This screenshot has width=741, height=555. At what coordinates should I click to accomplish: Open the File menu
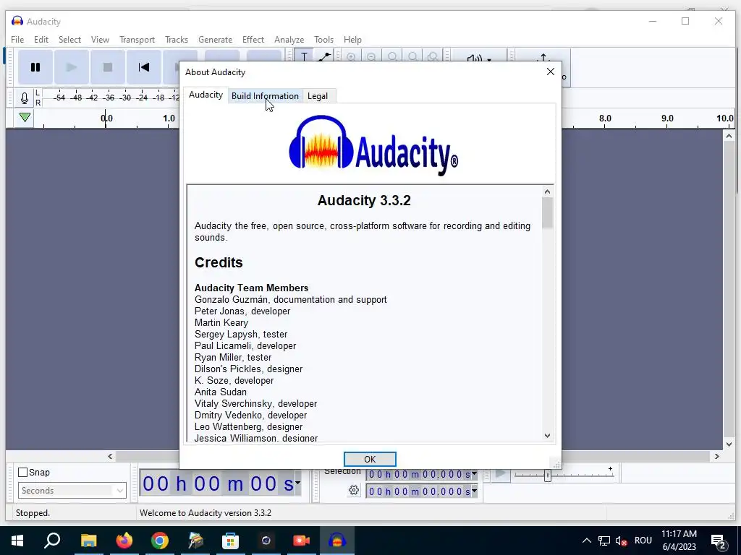(17, 40)
